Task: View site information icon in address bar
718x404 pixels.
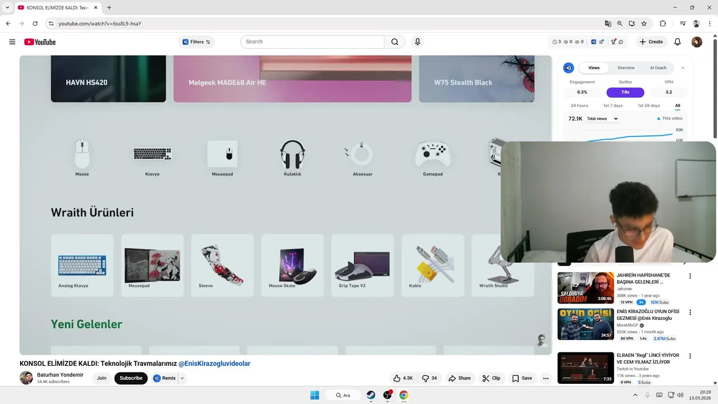Action: tap(51, 24)
